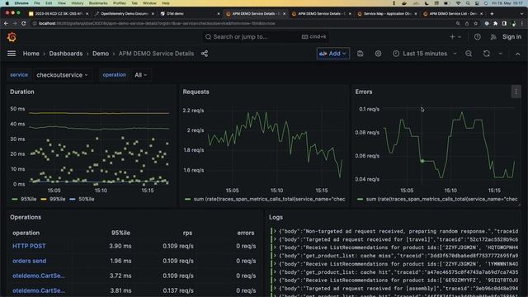Viewport: 528px width, 297px height.
Task: Open the orders send operation link
Action: [x=30, y=261]
